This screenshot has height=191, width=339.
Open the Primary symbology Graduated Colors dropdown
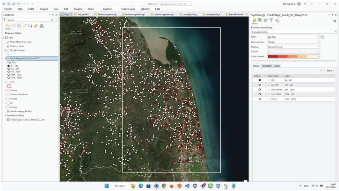[x=293, y=32]
